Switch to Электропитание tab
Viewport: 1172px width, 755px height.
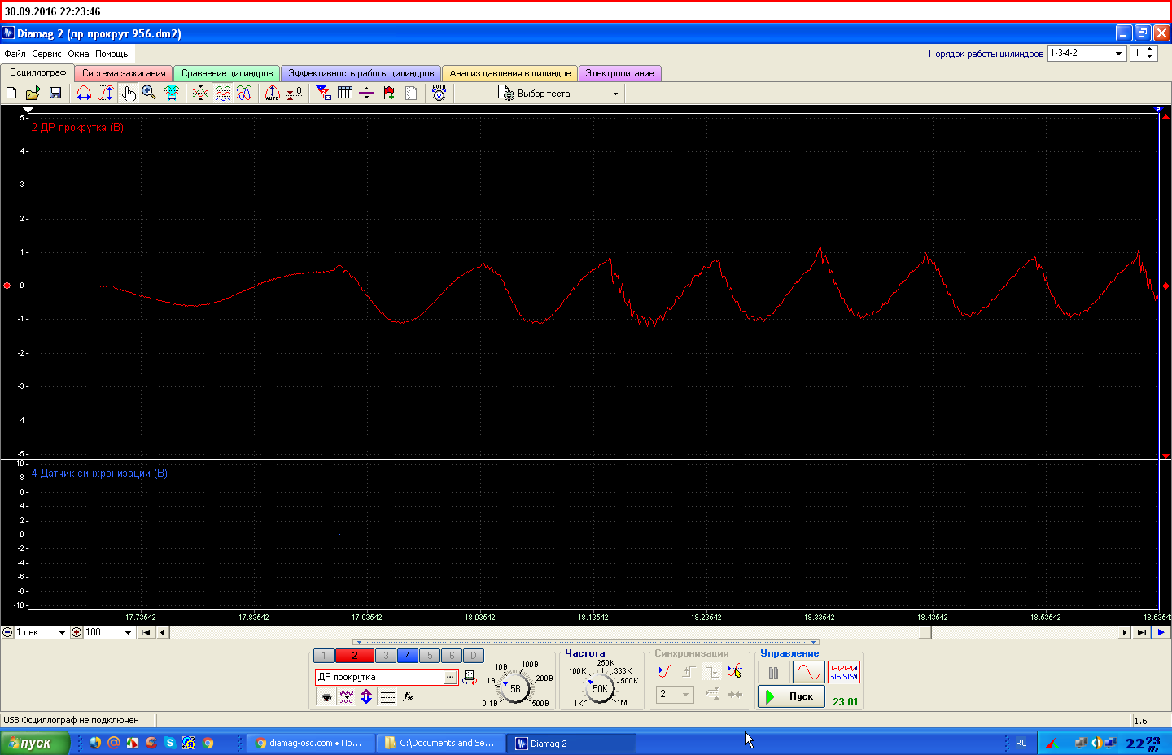[x=619, y=73]
